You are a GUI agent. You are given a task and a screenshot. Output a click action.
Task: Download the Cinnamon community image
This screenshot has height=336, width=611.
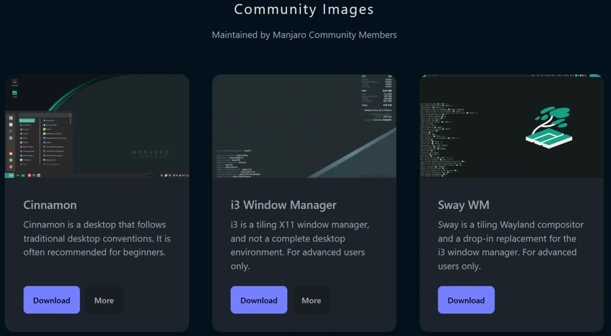click(x=52, y=300)
